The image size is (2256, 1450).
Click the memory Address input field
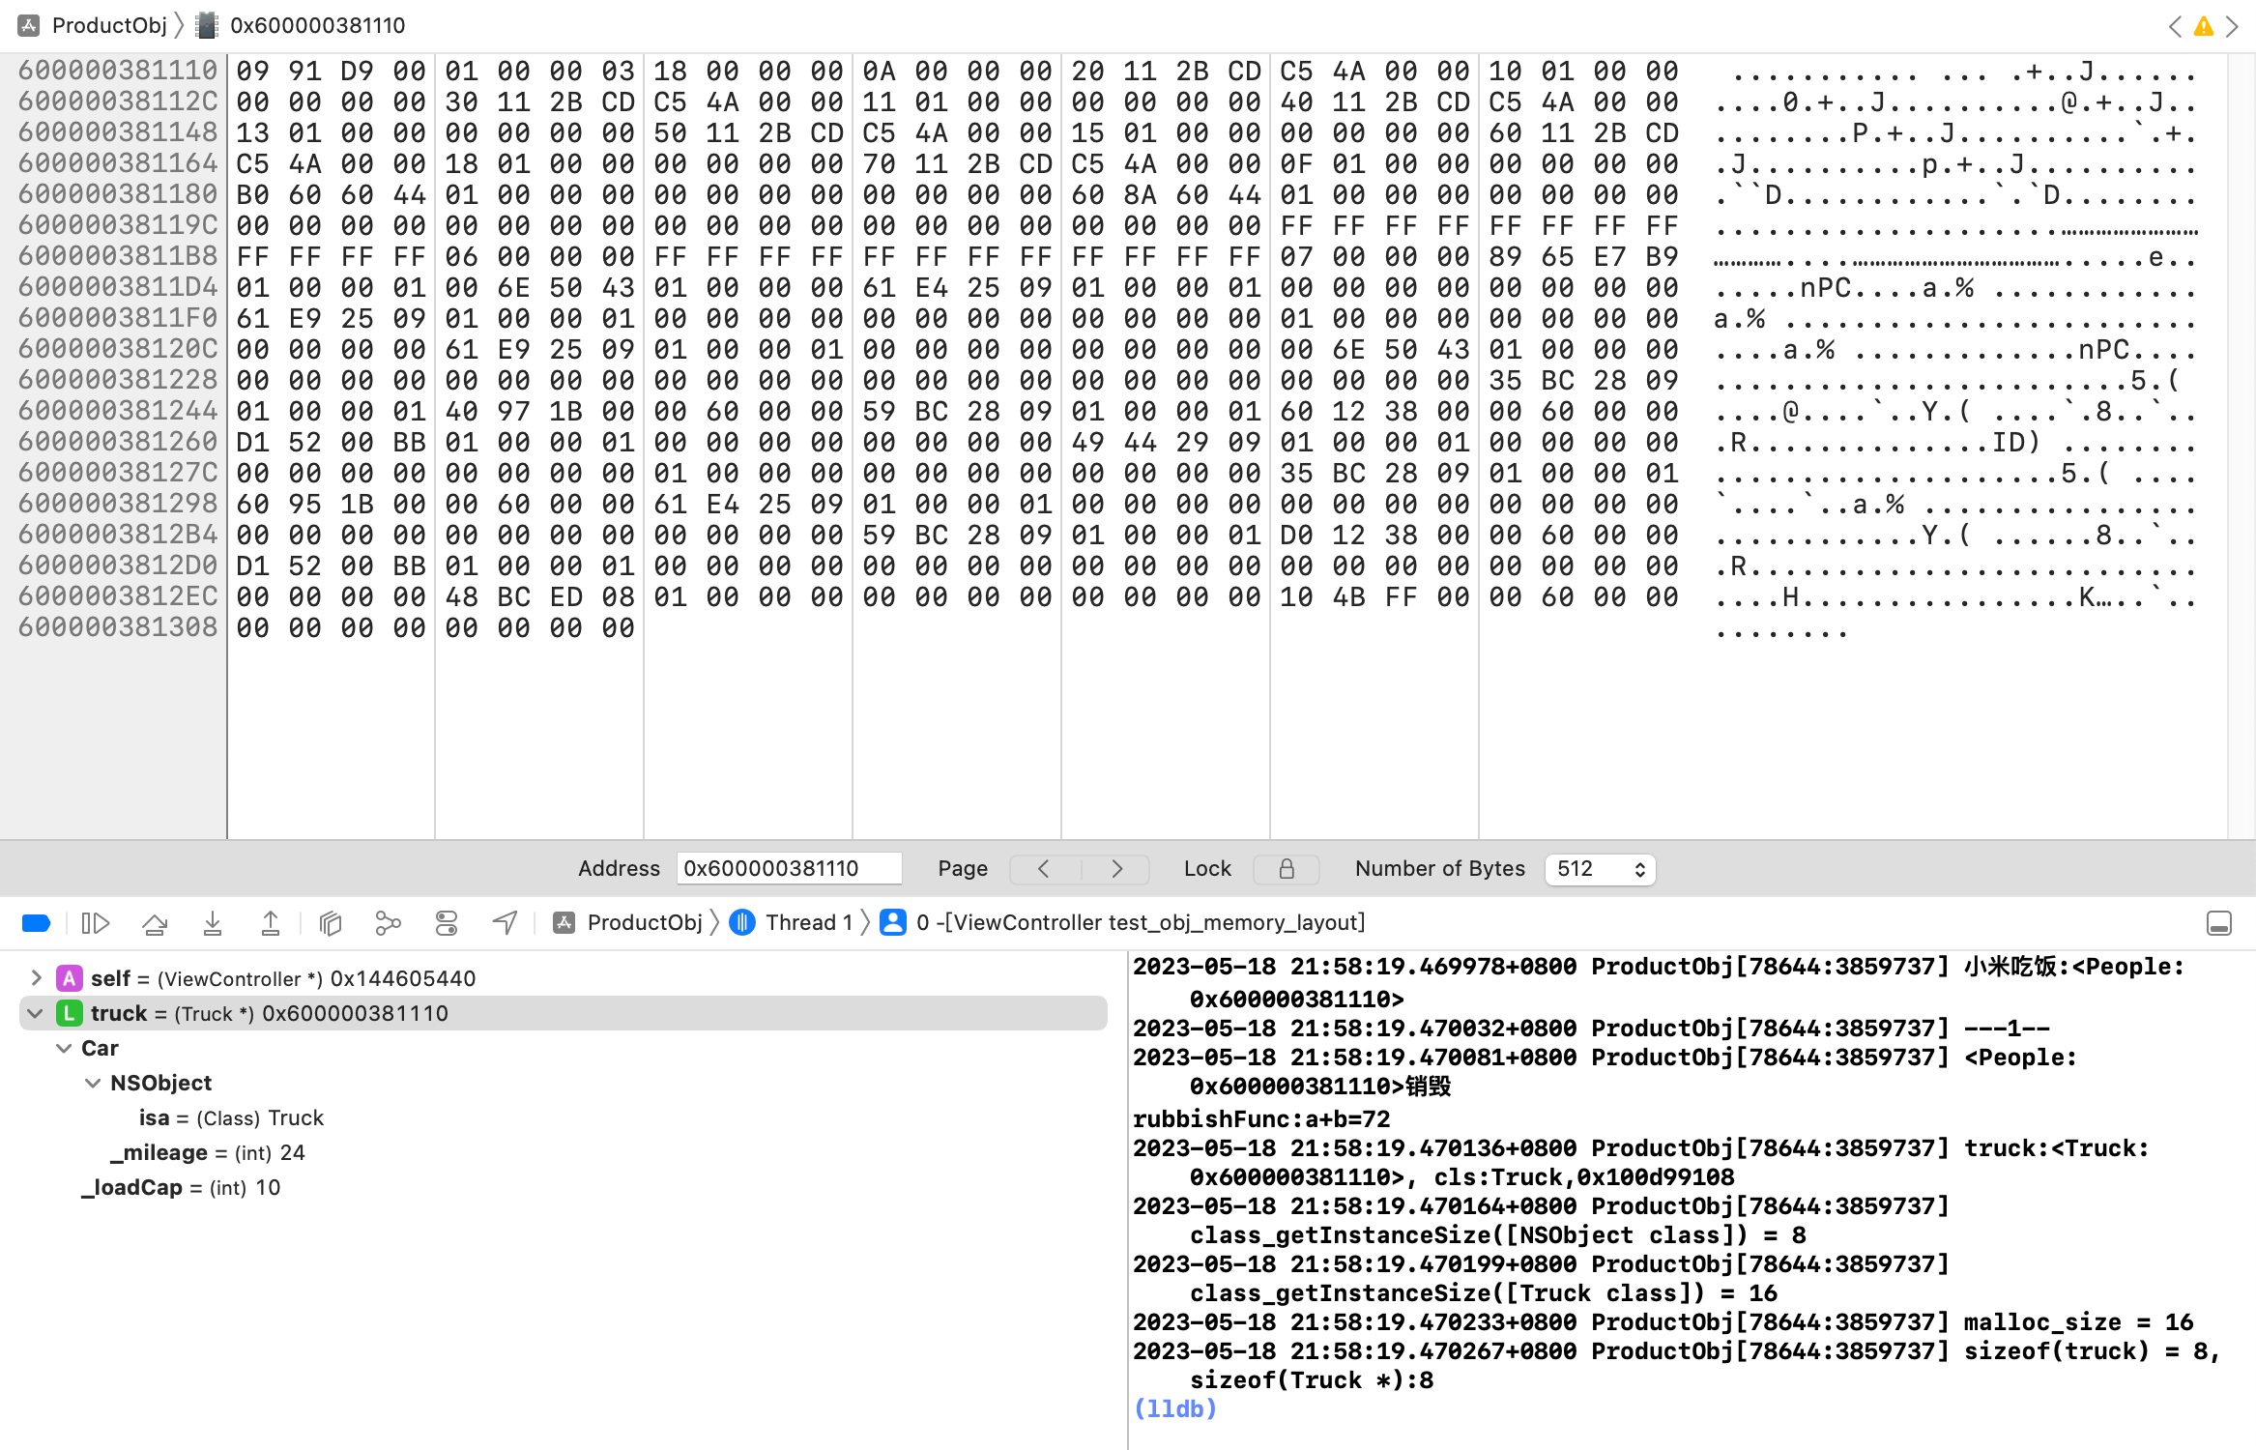tap(789, 869)
